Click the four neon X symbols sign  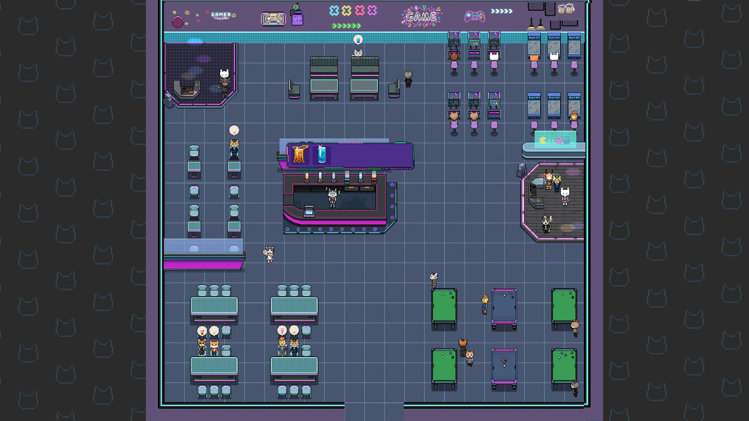(352, 11)
